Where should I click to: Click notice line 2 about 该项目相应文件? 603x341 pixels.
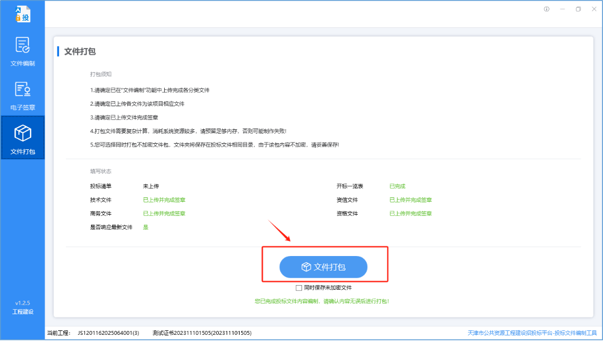[x=137, y=104]
